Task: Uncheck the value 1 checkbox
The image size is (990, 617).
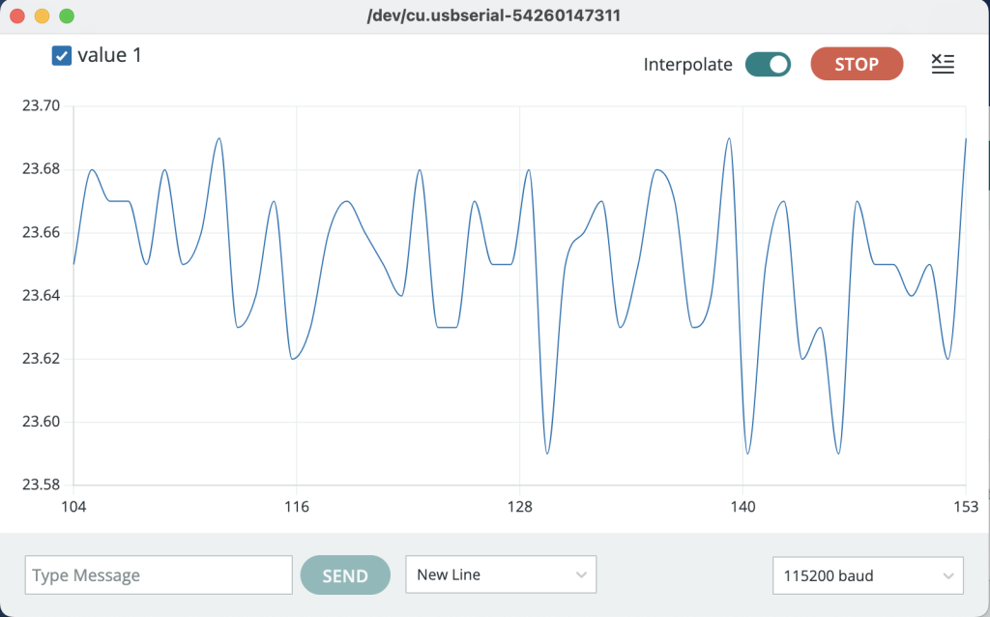Action: point(62,56)
